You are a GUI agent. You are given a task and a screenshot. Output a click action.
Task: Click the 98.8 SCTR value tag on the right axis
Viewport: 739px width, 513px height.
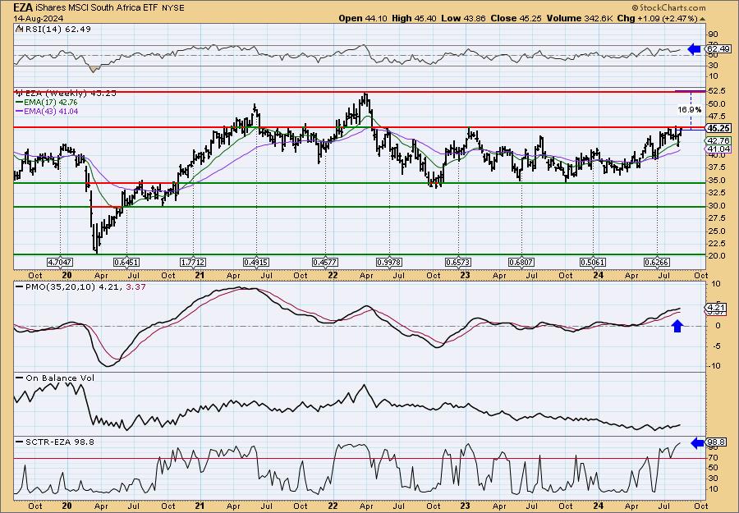point(716,442)
